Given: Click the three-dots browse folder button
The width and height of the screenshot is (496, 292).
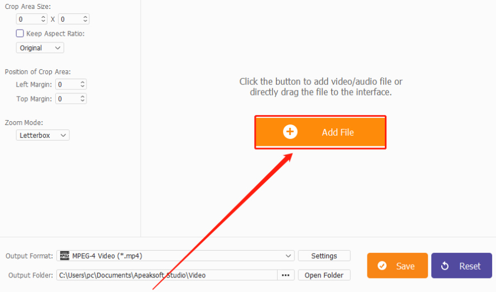Looking at the screenshot, I should pos(285,275).
